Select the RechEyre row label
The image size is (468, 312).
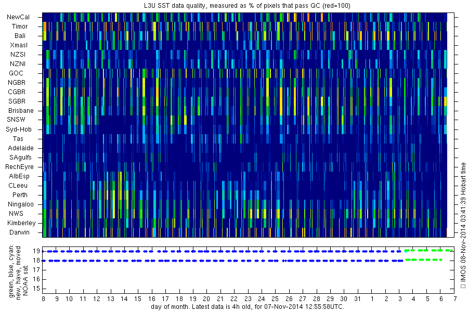(19, 166)
